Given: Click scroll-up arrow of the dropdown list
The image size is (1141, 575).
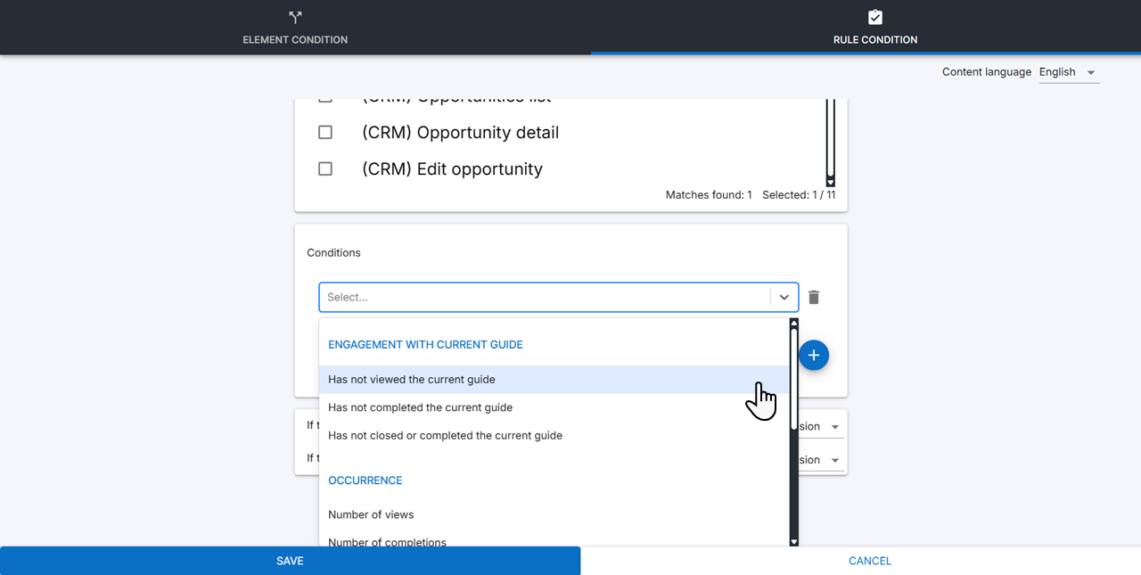Looking at the screenshot, I should pos(793,323).
